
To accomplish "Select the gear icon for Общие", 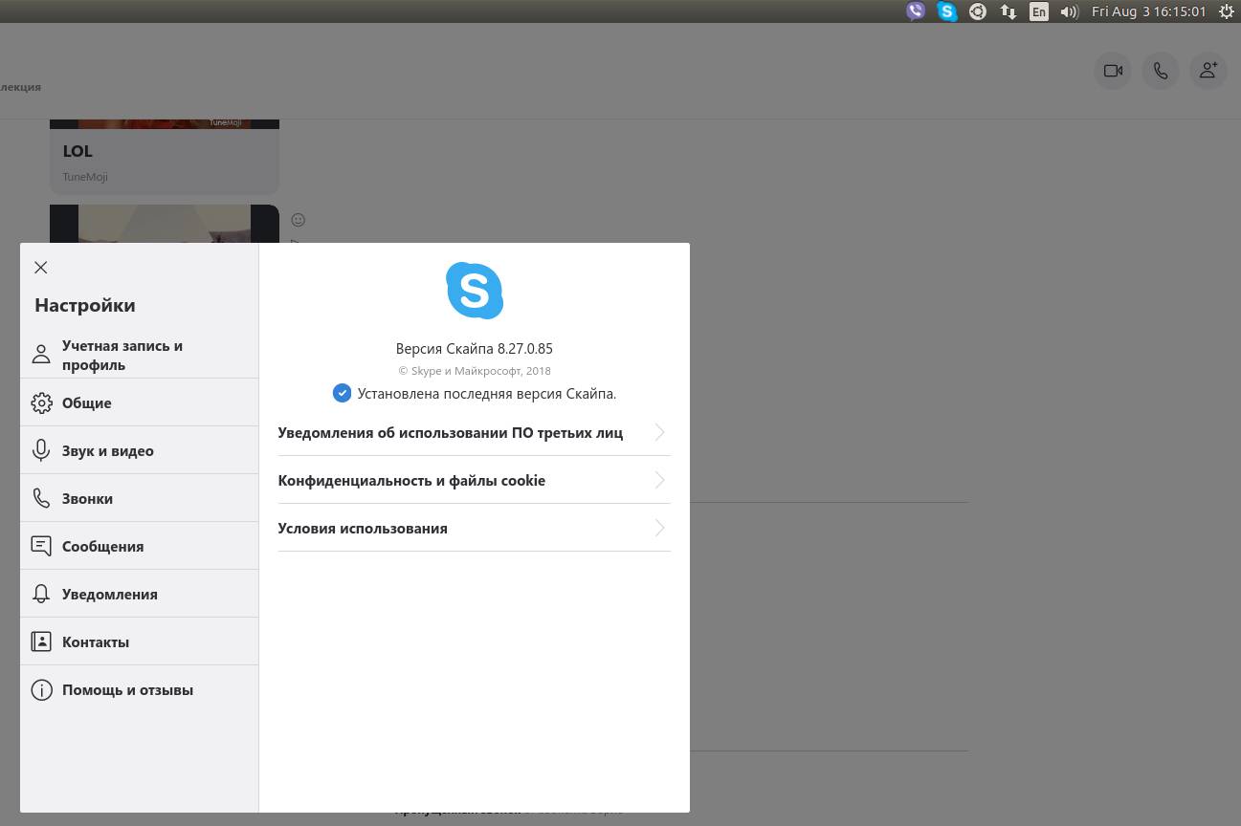I will pos(41,403).
